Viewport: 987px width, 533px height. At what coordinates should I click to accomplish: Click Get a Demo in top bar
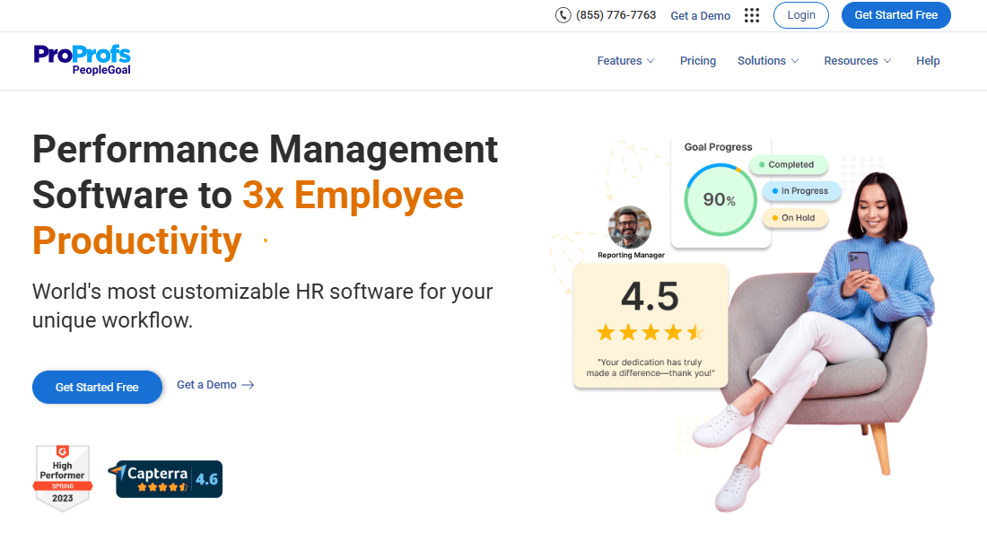(x=700, y=15)
